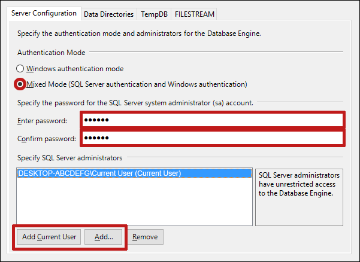Click the "Enter password:" label
Screen dimensions: 360x262
pyautogui.click(x=42, y=121)
